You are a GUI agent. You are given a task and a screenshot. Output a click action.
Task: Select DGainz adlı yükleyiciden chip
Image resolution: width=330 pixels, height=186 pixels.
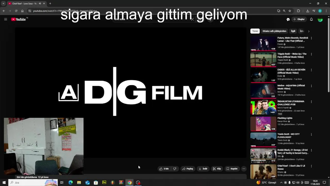coord(274,31)
